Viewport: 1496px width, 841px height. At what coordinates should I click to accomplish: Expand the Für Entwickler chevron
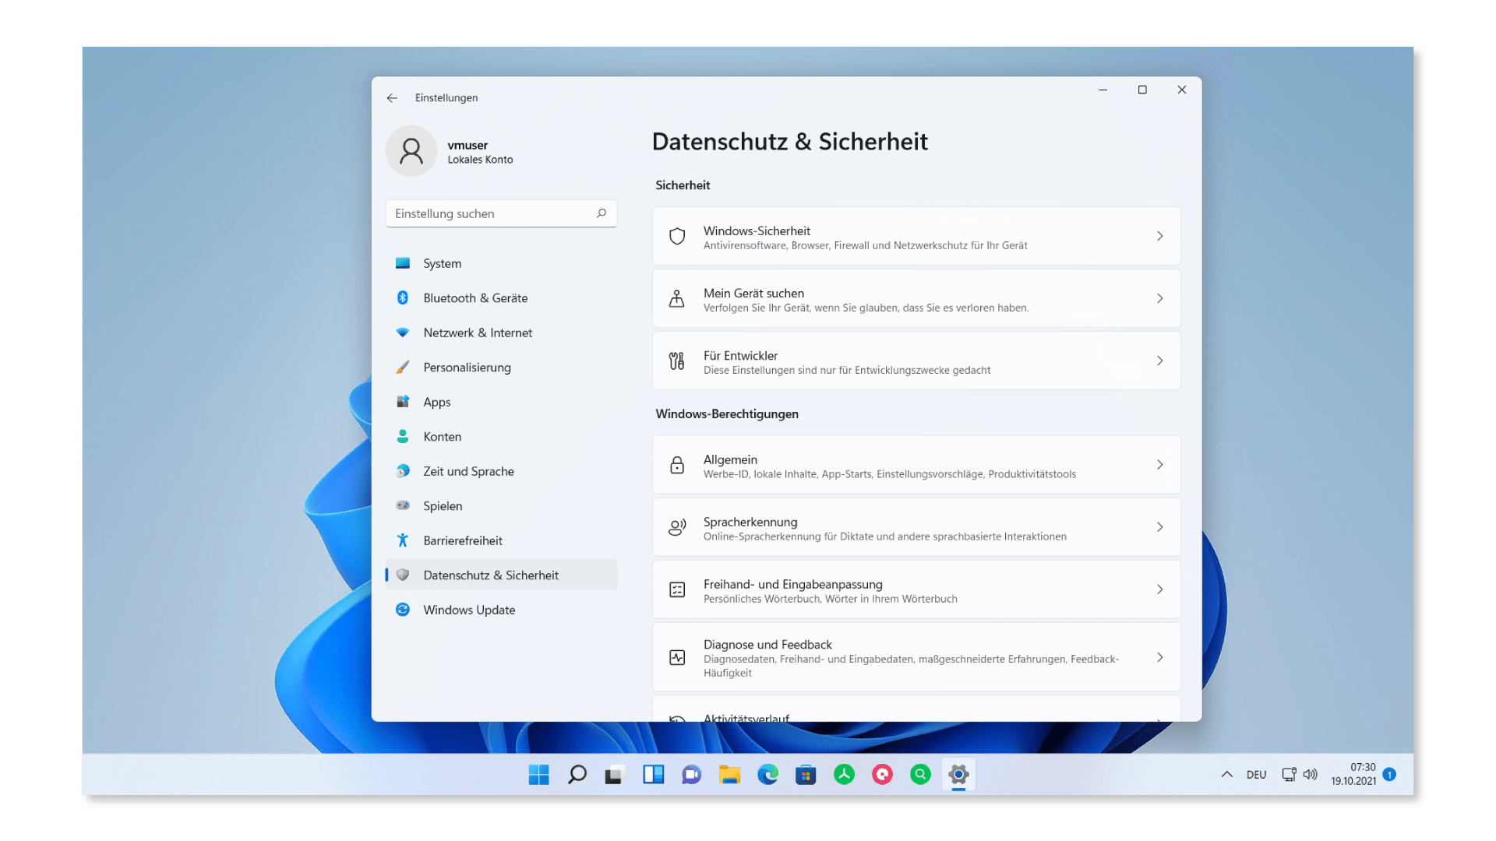coord(1160,361)
